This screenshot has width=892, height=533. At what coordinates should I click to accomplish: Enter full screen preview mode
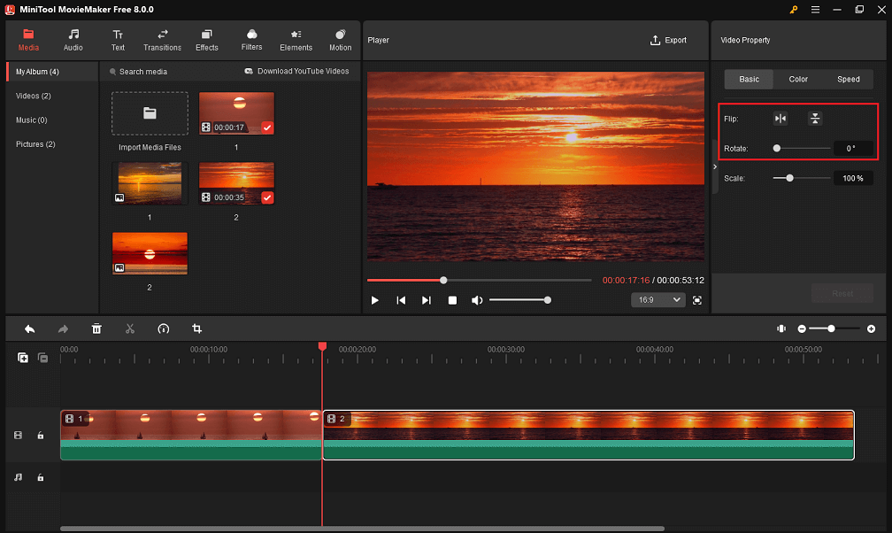[x=697, y=300]
